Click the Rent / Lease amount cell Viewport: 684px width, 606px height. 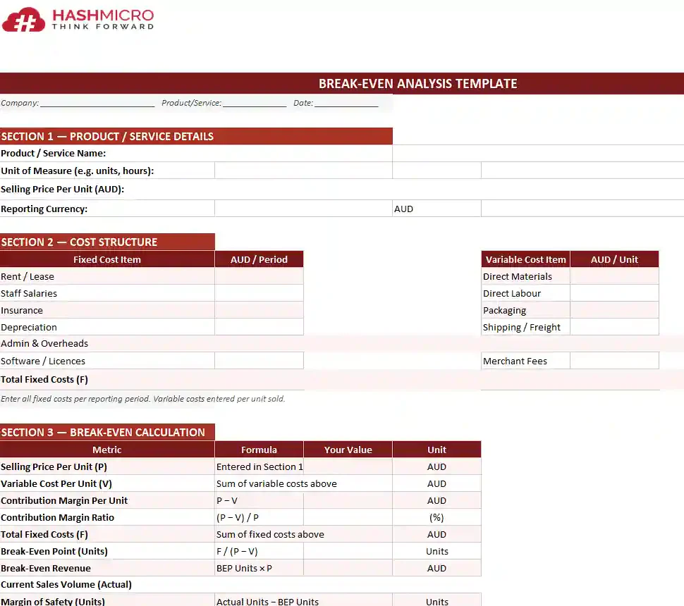click(259, 276)
